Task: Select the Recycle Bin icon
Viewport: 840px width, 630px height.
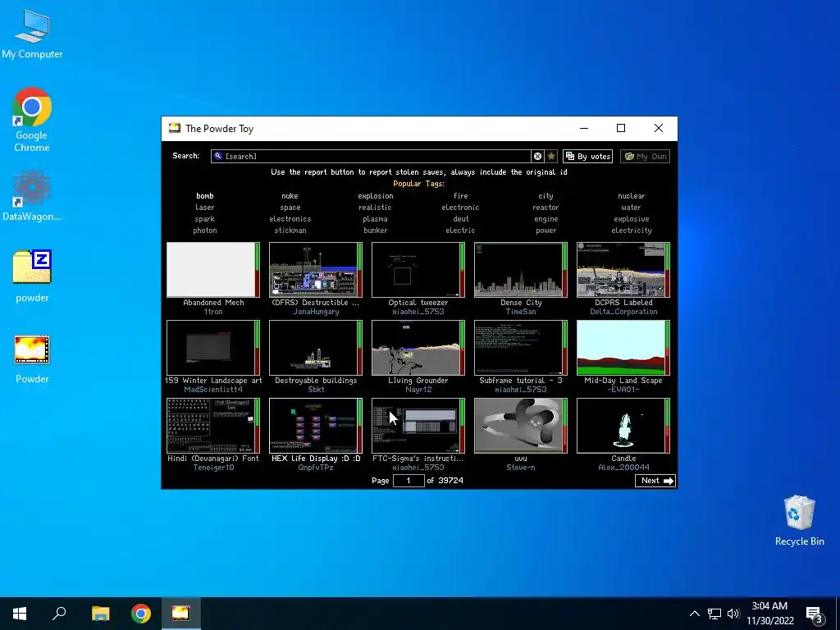Action: click(799, 520)
